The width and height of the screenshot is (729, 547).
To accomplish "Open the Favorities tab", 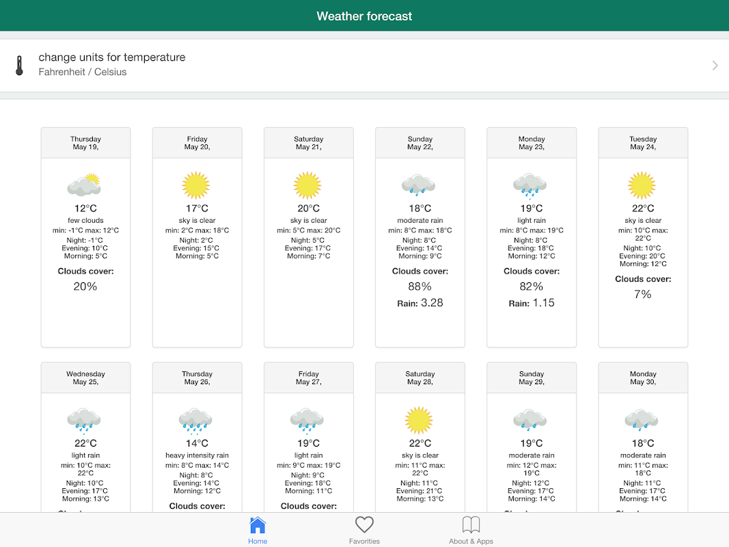I will [x=364, y=530].
